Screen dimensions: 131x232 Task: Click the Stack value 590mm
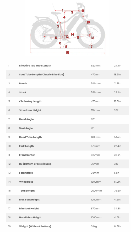(96, 92)
